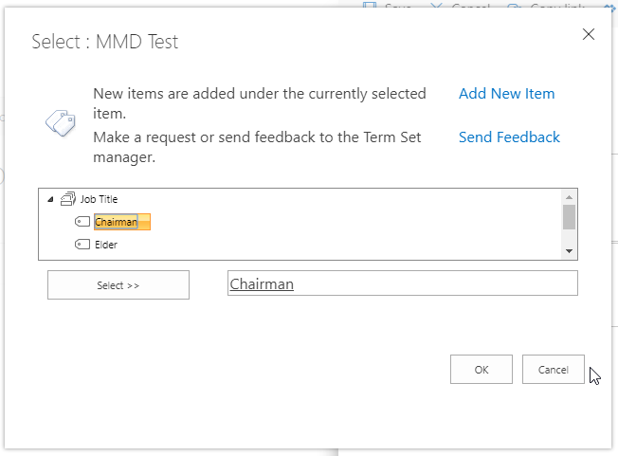Click the selected terms input field
618x456 pixels.
427,283
